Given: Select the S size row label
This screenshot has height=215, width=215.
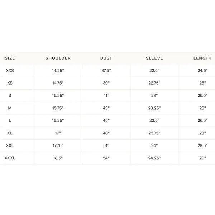Looking at the screenshot, I should click(10, 95).
